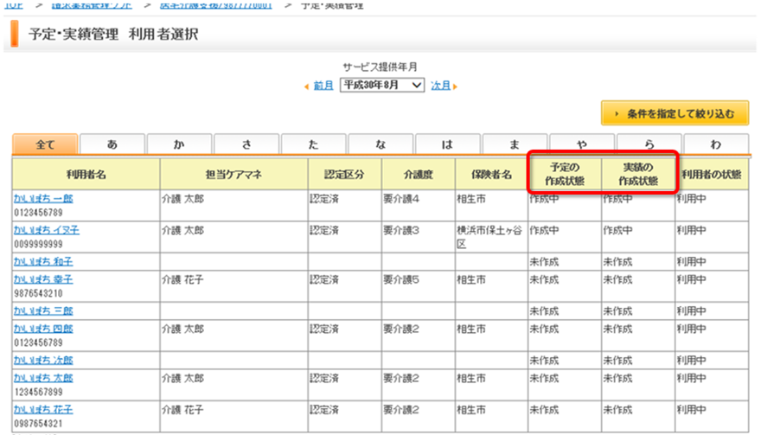Click the 認定区分 column header
761x435 pixels.
click(344, 175)
